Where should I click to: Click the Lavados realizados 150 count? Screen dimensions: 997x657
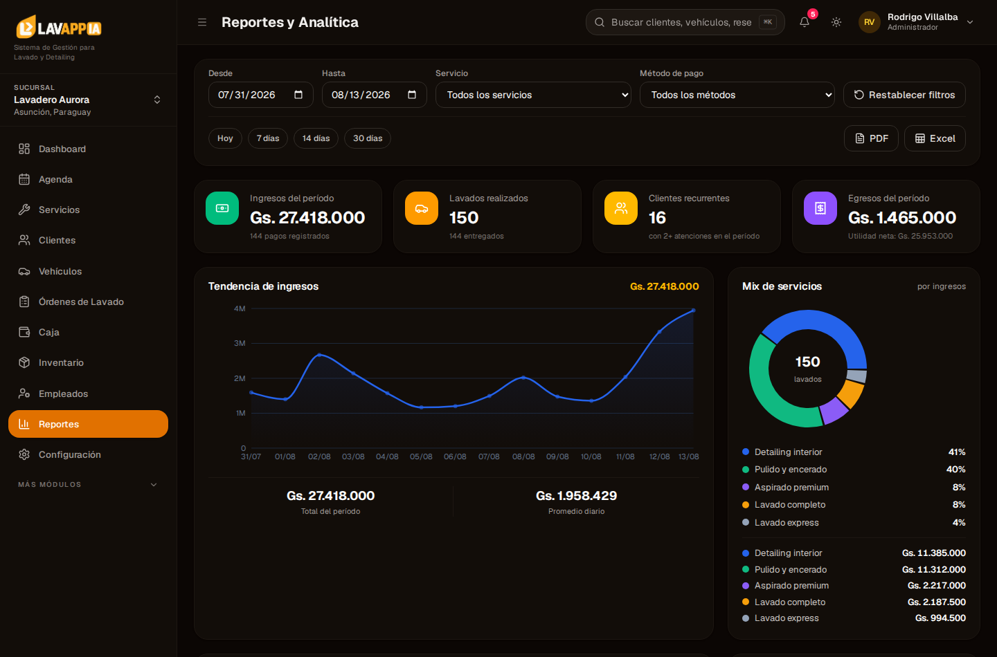click(464, 218)
